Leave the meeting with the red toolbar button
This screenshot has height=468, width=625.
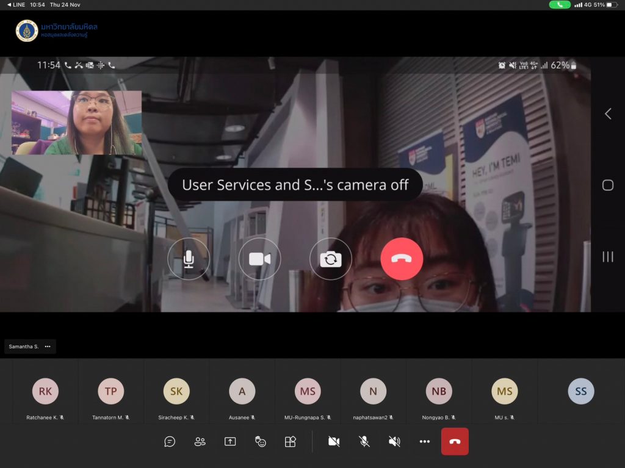455,442
